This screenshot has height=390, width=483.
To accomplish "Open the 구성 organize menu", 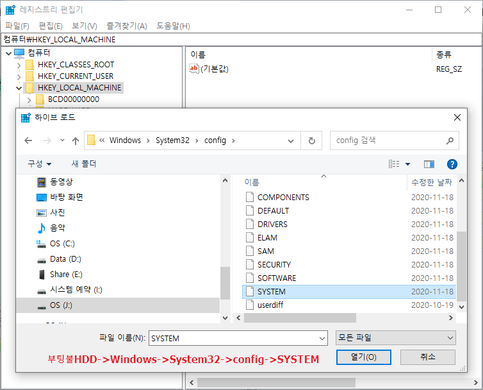I will tap(40, 164).
